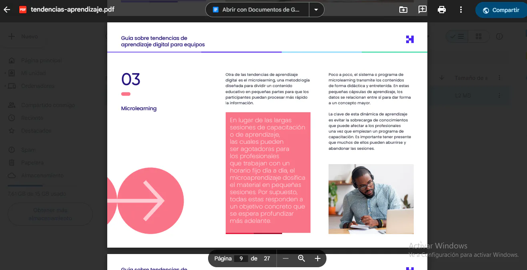The image size is (527, 270).
Task: Switch Drive to grid view layout
Action: (x=479, y=36)
